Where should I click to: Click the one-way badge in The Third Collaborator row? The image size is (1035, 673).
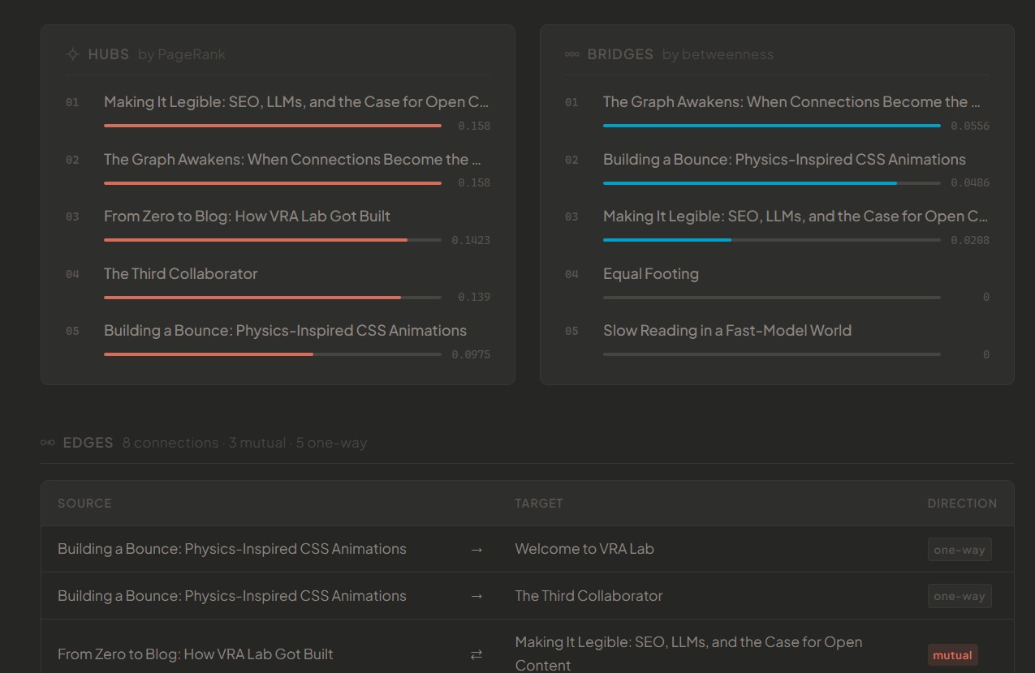pyautogui.click(x=960, y=596)
